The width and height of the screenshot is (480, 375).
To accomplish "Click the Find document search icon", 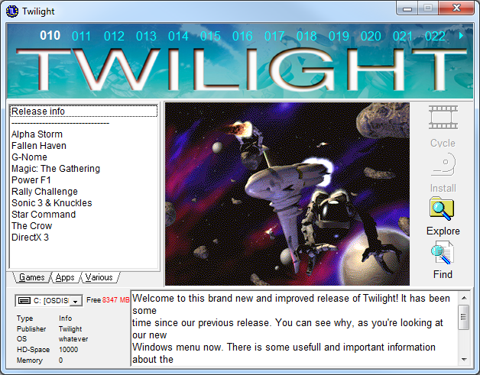I will (x=443, y=253).
